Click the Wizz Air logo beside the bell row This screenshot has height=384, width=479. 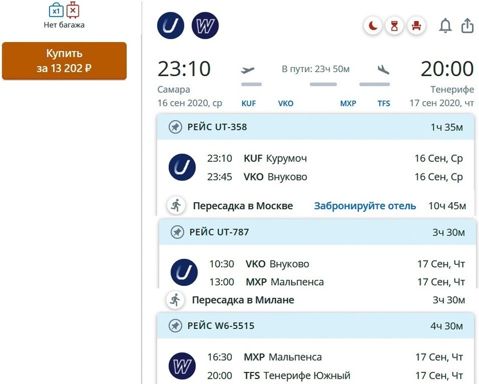click(x=205, y=26)
